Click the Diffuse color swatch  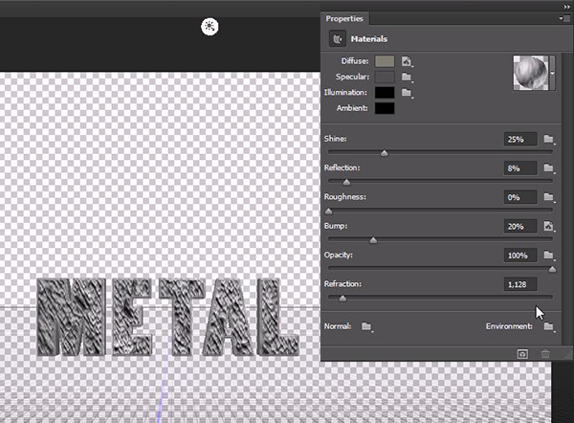(385, 61)
